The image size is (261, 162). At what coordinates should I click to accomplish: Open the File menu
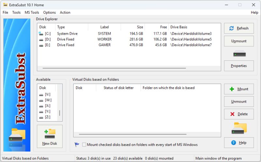point(5,12)
